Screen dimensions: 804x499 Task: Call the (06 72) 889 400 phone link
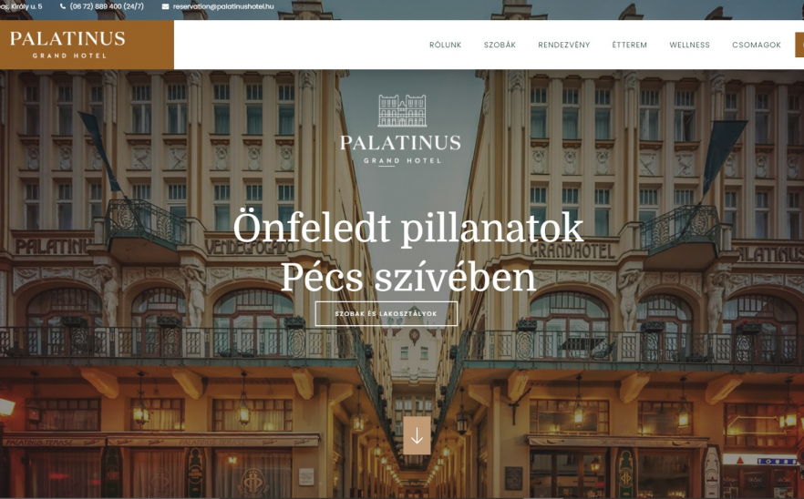click(x=107, y=6)
